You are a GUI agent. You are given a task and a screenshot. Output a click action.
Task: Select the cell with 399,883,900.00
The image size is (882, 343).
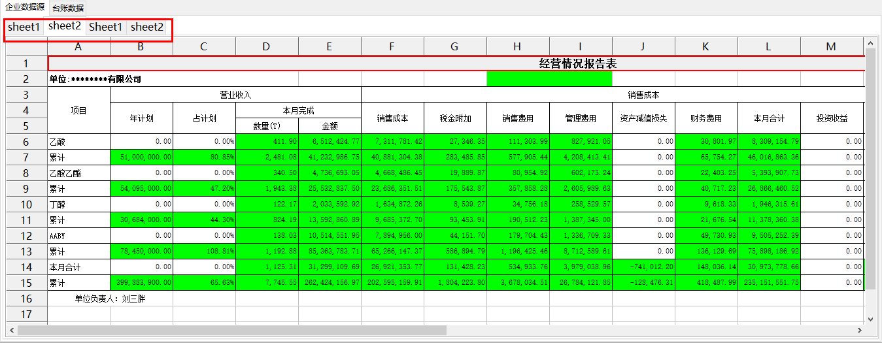coord(141,283)
